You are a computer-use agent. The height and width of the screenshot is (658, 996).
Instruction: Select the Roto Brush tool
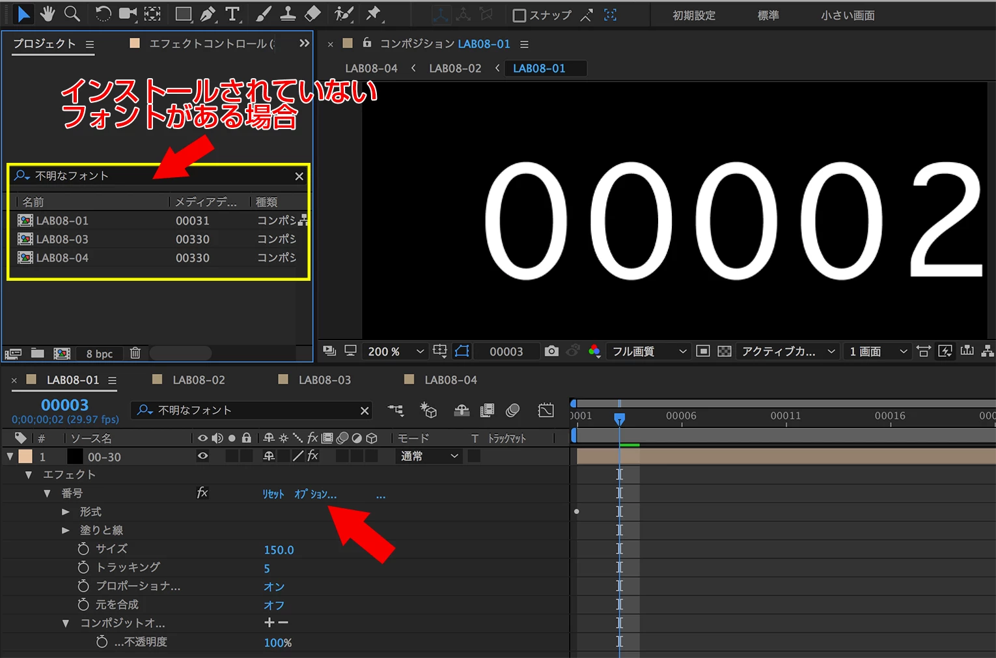pos(344,14)
